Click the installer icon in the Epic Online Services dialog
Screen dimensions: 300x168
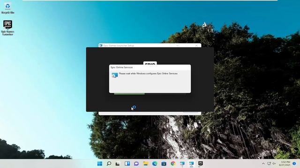[114, 75]
